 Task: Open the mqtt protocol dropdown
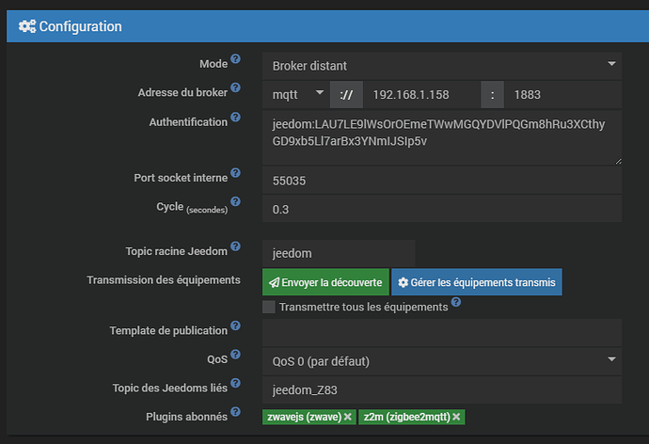click(294, 94)
